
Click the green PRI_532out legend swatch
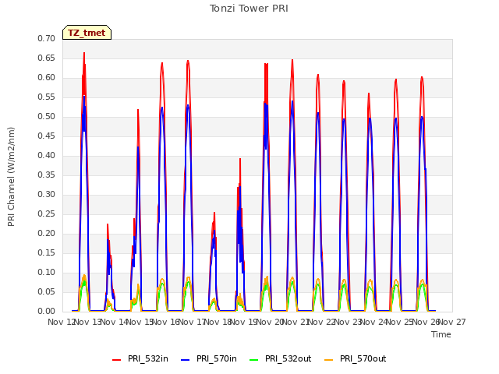(x=254, y=360)
